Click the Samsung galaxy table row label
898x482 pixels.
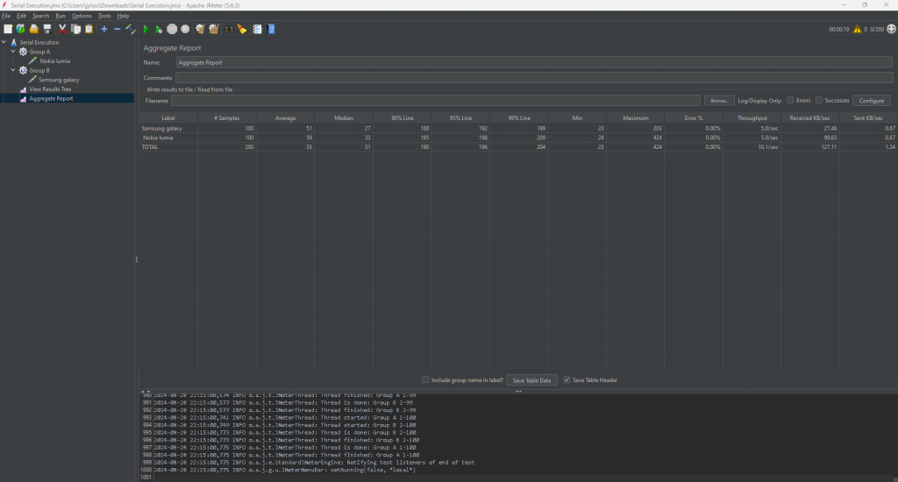[161, 128]
